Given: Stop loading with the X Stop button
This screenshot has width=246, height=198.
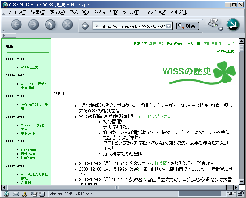Looking at the screenshot, I should tap(67, 25).
